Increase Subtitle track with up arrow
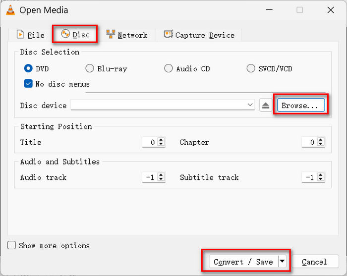Viewport: 347px width, 276px height. tap(321, 175)
